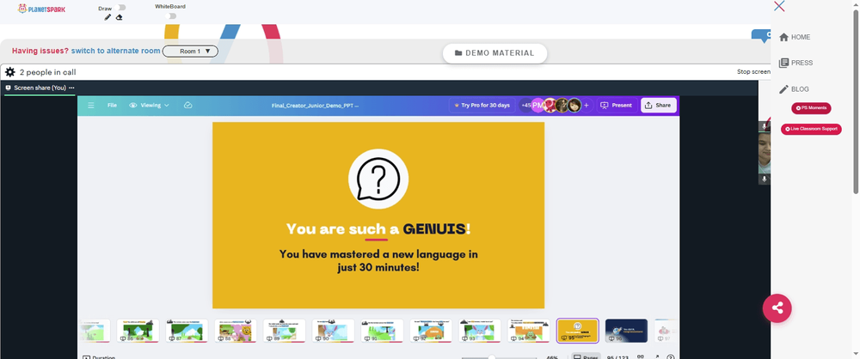Click Live Classroom Support button
The image size is (860, 359).
811,129
